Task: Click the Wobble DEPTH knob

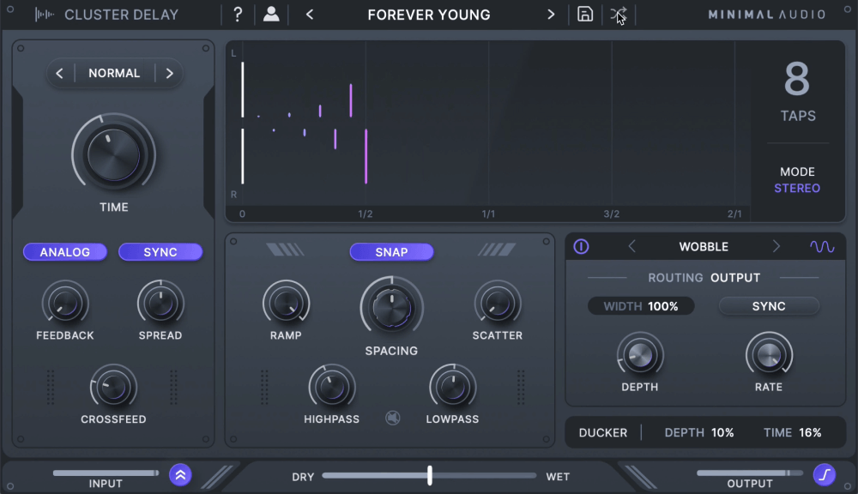Action: tap(640, 356)
